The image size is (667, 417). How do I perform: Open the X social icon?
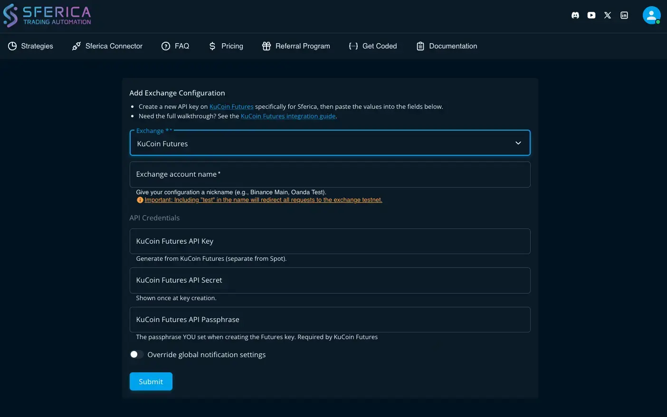pyautogui.click(x=608, y=15)
